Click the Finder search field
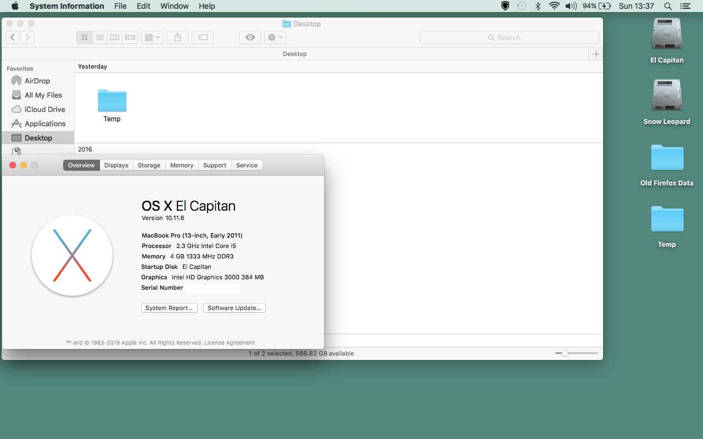Viewport: 703px width, 439px height. (x=509, y=37)
